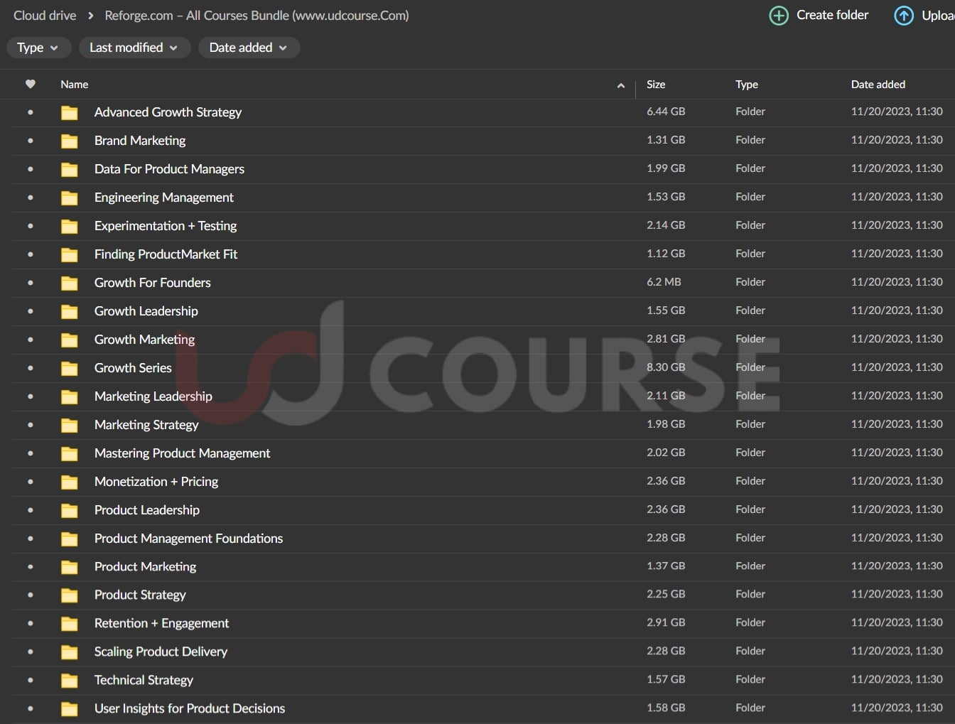Toggle favorite dot for Product Strategy row
This screenshot has height=724, width=955.
click(x=30, y=595)
